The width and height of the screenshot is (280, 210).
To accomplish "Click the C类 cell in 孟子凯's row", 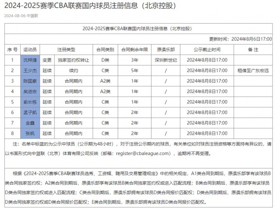I will tap(105, 112).
